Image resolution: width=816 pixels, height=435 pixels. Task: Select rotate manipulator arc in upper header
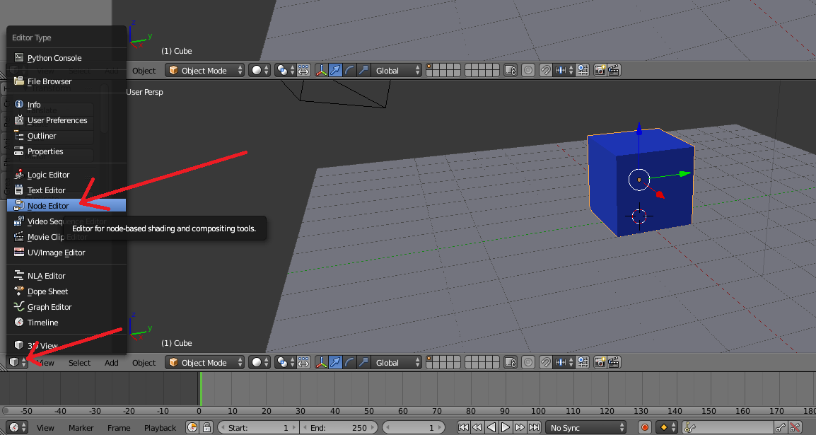click(350, 70)
